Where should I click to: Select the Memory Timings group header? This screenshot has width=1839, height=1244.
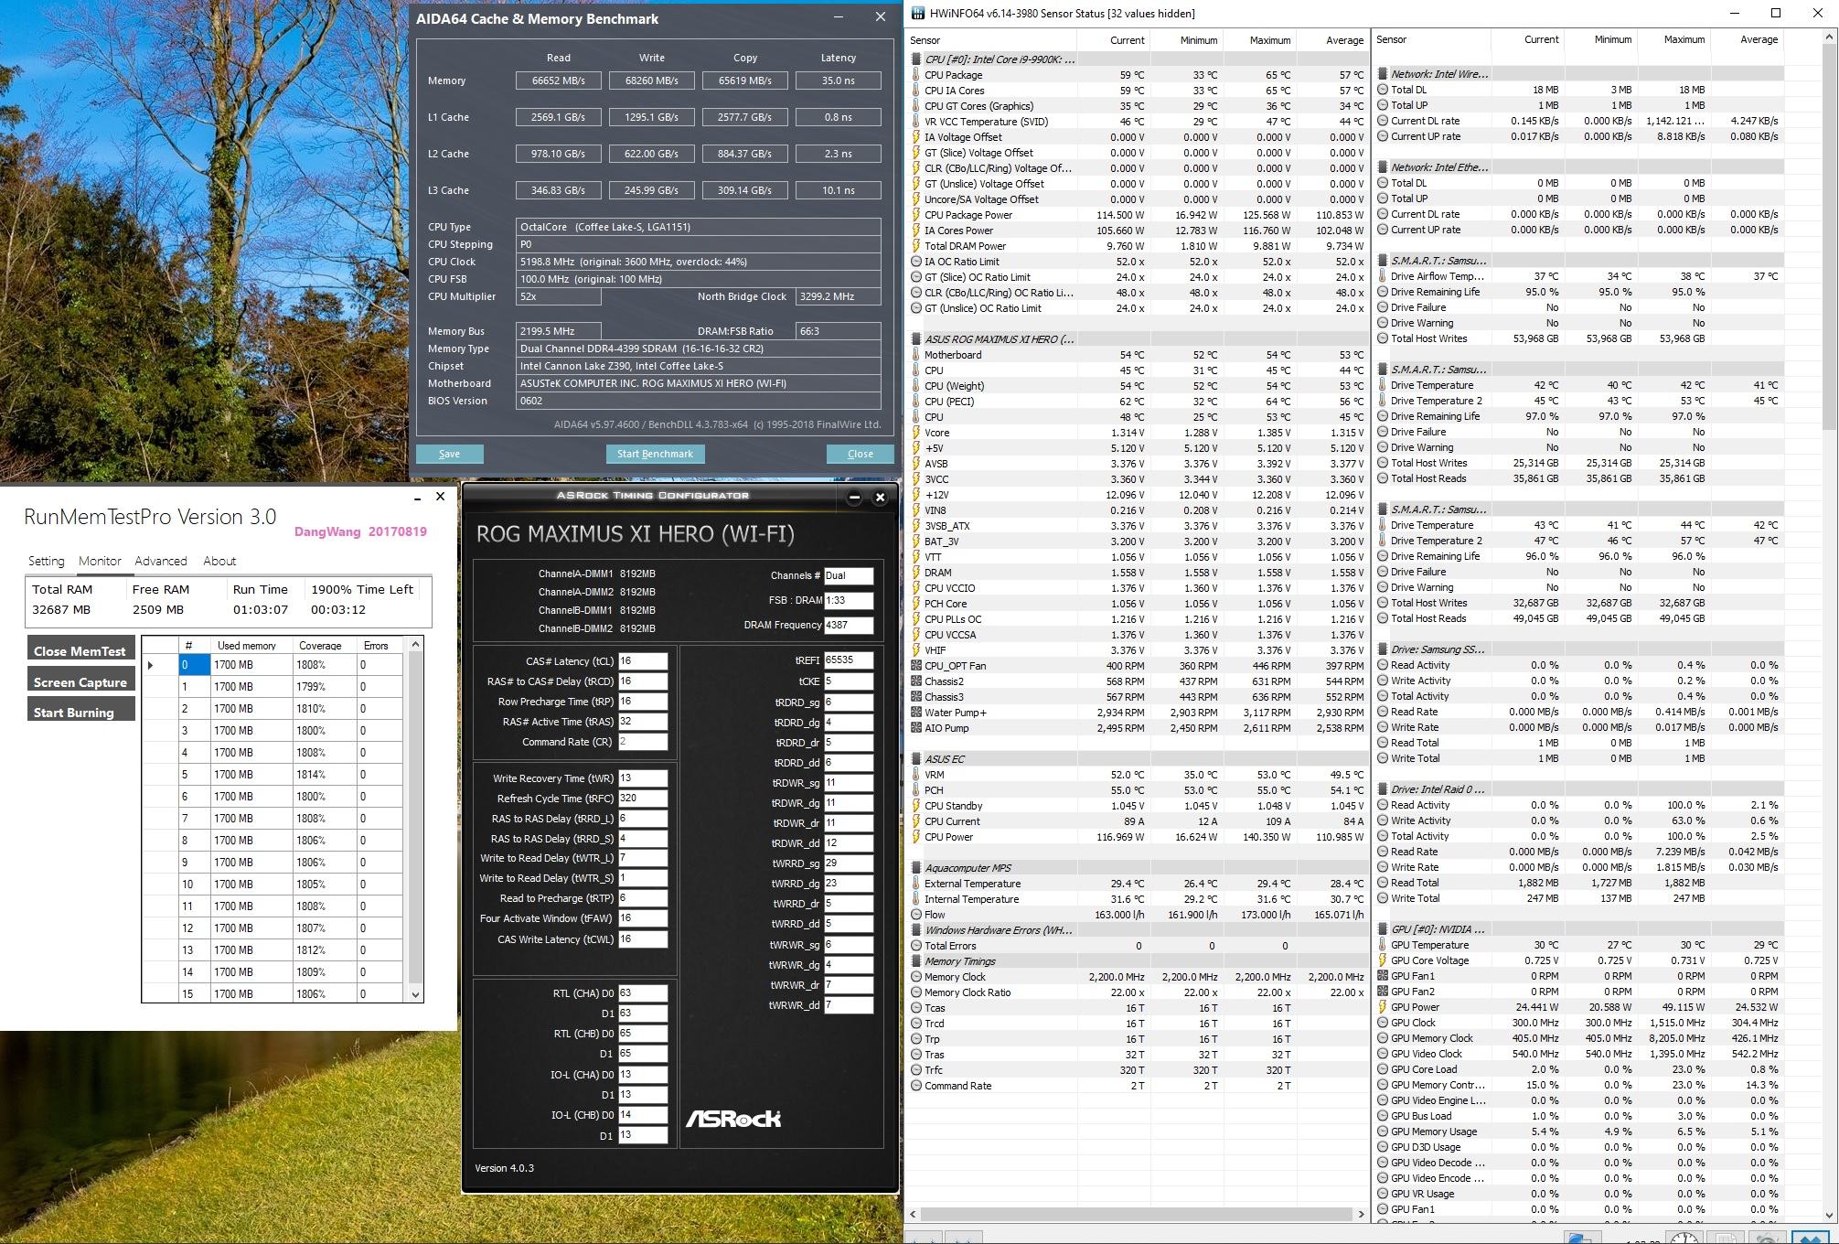click(959, 961)
